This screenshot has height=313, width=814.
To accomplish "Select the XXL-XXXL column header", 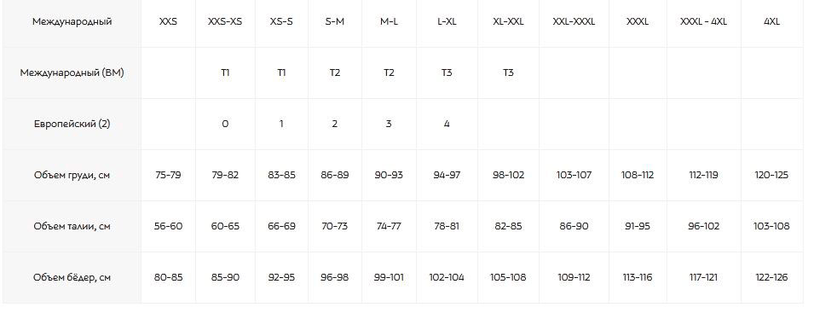I will pos(574,22).
